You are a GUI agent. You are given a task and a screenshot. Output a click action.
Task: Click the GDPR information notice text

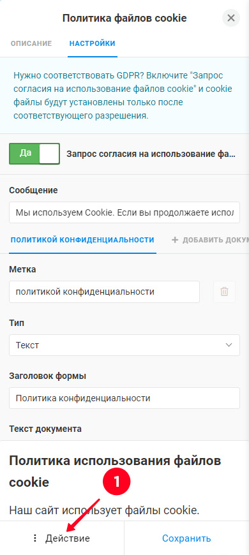[x=123, y=96]
